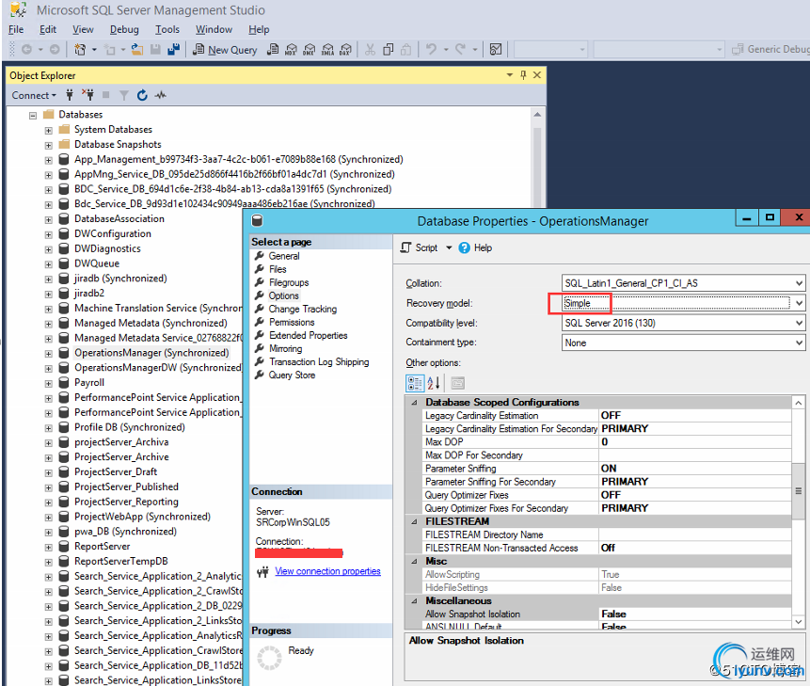The height and width of the screenshot is (686, 810).
Task: Select the Files page
Action: tap(278, 270)
